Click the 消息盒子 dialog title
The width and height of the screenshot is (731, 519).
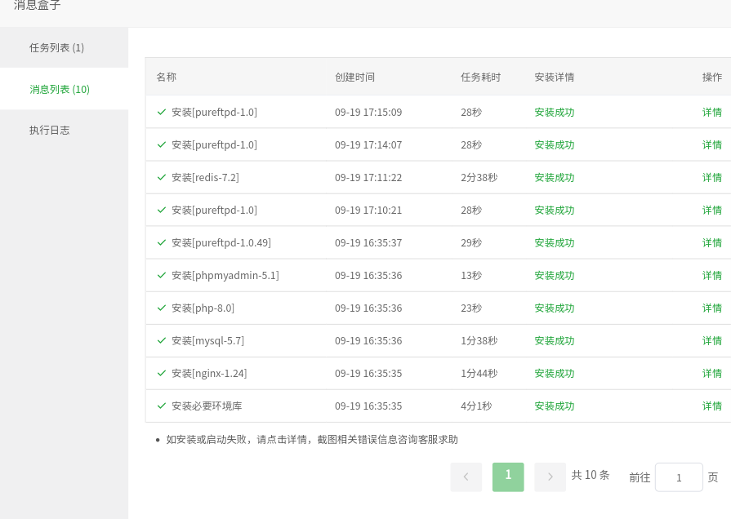click(x=38, y=5)
